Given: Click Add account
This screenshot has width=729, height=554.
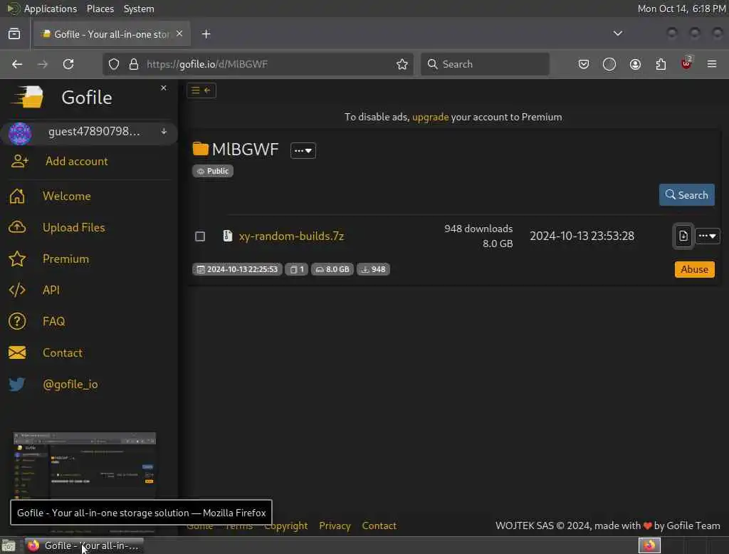Looking at the screenshot, I should click(x=76, y=161).
